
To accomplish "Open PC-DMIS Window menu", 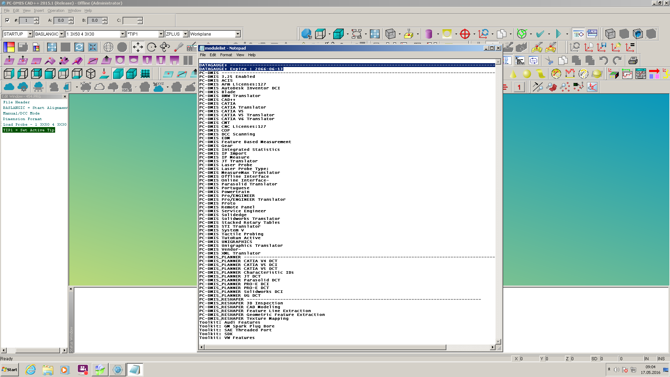I will (x=74, y=10).
